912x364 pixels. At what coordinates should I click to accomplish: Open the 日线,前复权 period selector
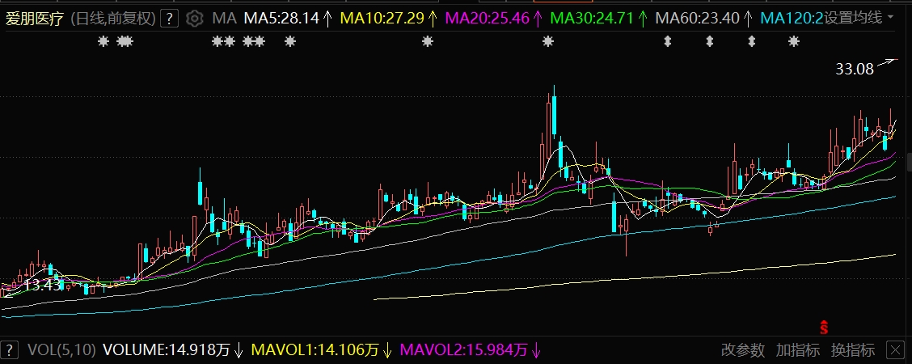112,18
